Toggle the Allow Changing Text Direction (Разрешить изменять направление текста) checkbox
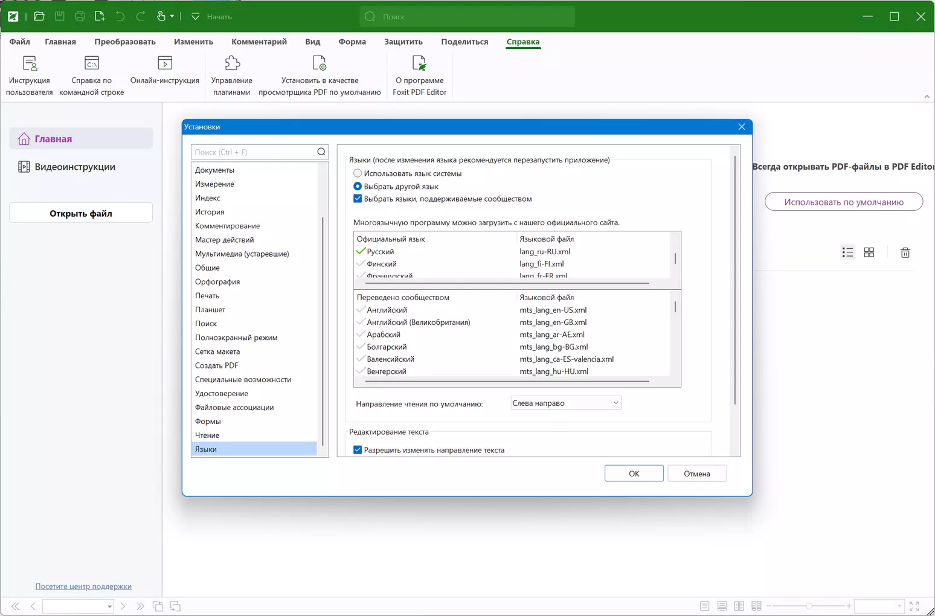This screenshot has width=935, height=616. (x=358, y=450)
